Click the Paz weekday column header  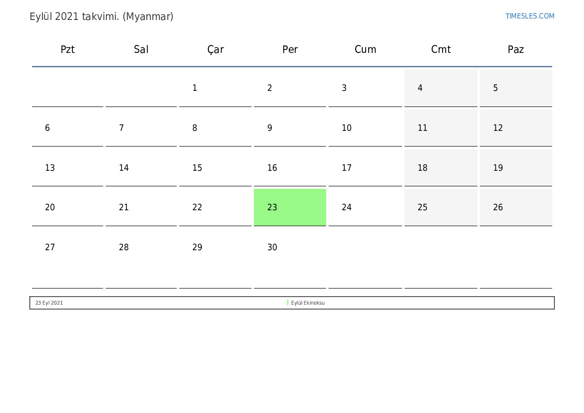coord(516,49)
